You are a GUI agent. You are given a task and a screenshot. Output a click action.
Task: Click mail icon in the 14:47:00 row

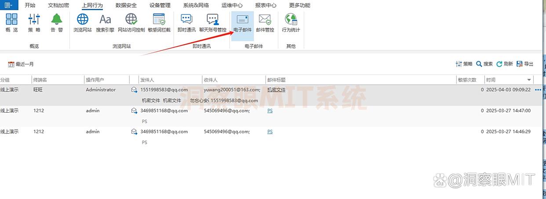pos(134,111)
